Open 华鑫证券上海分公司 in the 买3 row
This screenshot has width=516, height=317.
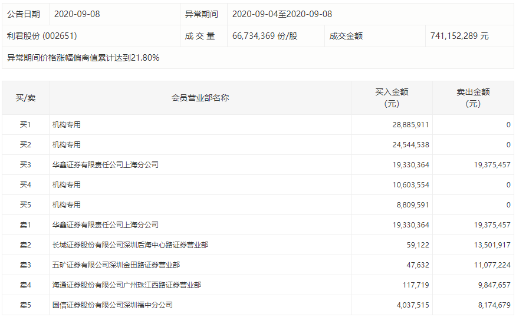coord(106,165)
